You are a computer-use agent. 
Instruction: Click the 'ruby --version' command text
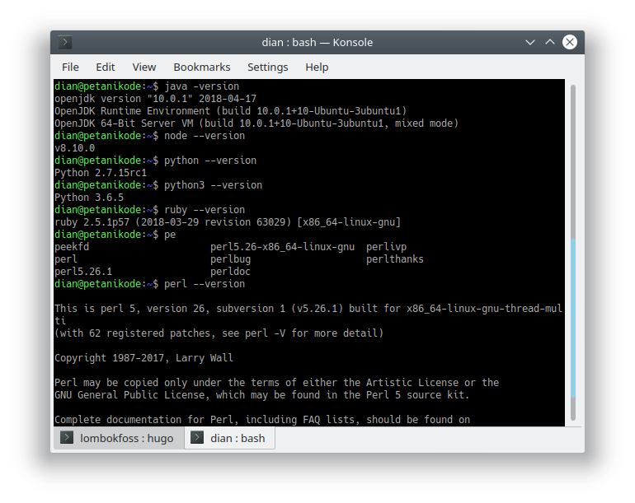[x=205, y=210]
